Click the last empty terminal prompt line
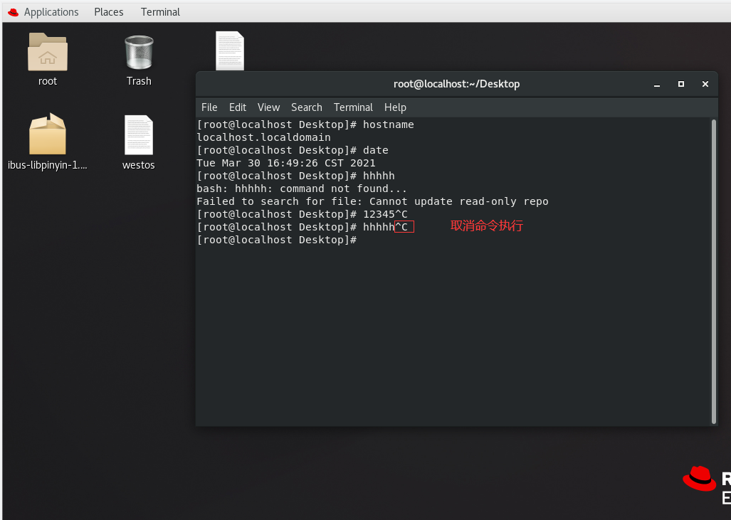The image size is (731, 520). 277,240
